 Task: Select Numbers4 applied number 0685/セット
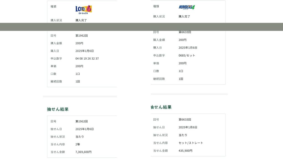tap(187, 55)
